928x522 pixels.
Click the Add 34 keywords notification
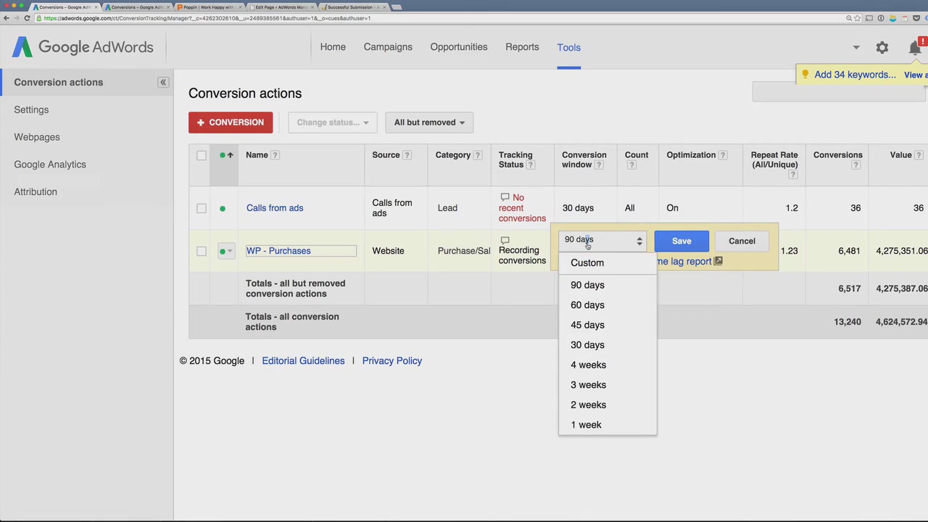(x=855, y=75)
